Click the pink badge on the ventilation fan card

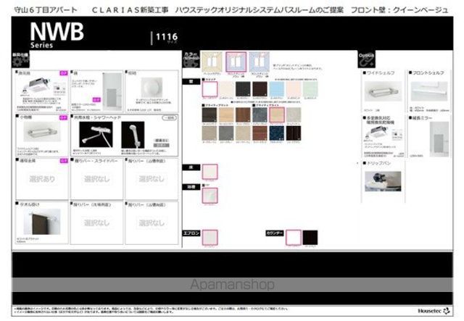click(x=64, y=72)
